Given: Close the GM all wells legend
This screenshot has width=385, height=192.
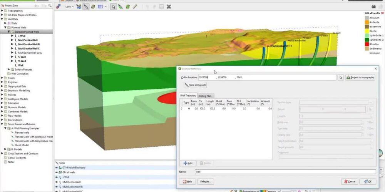Looking at the screenshot, I should click(x=383, y=13).
